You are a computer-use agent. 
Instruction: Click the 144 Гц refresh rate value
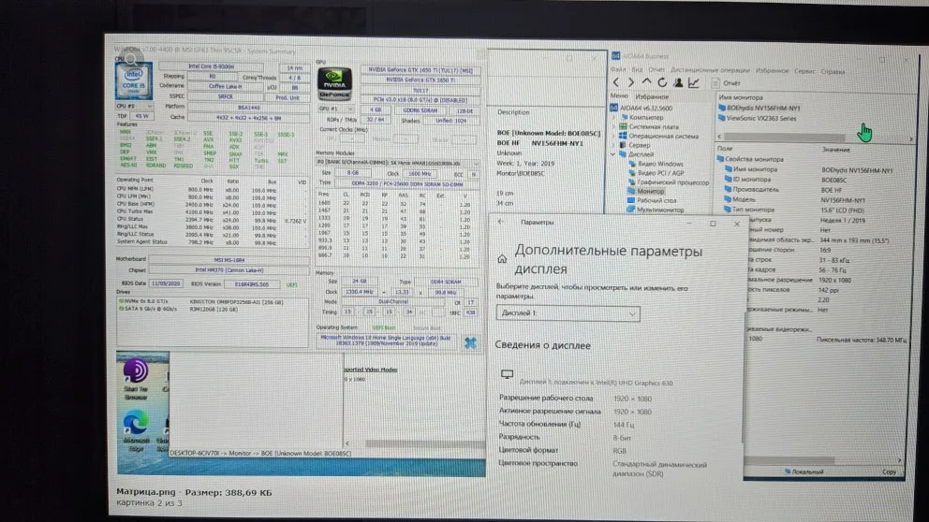624,425
